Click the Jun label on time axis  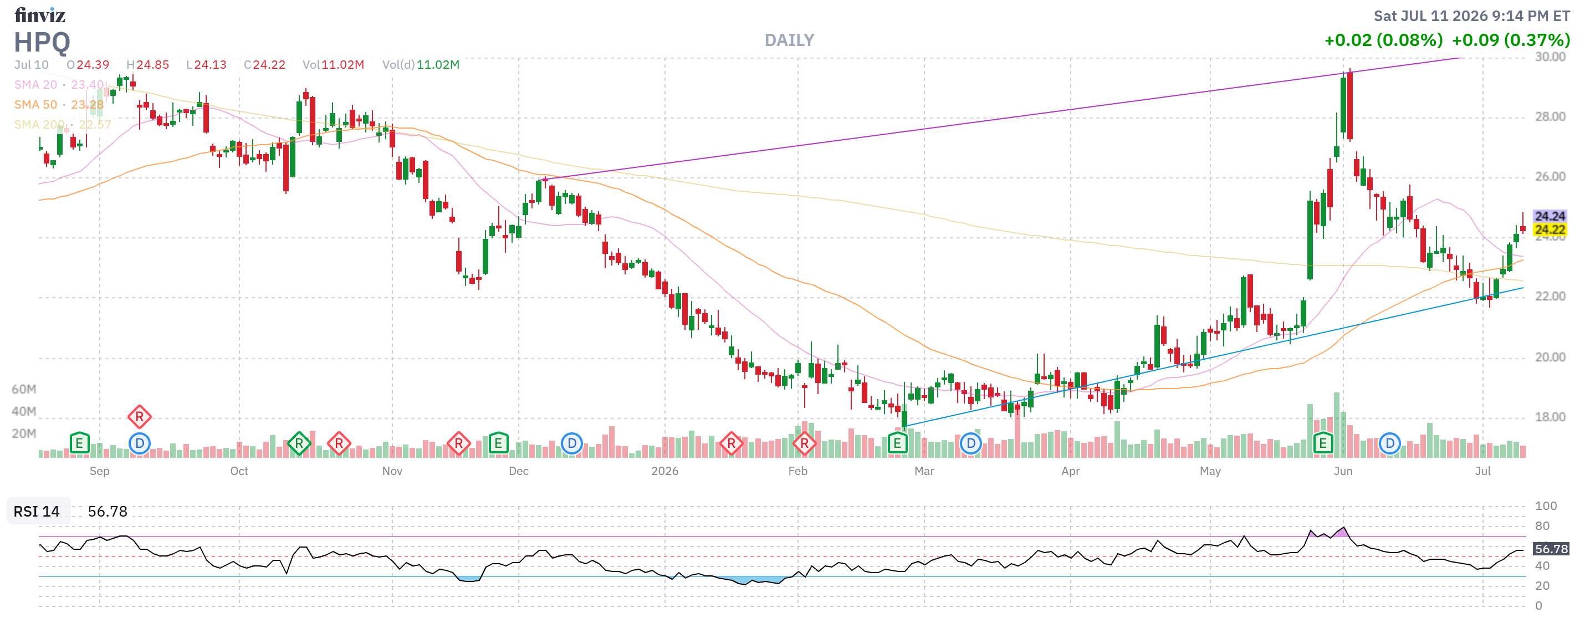pyautogui.click(x=1343, y=471)
